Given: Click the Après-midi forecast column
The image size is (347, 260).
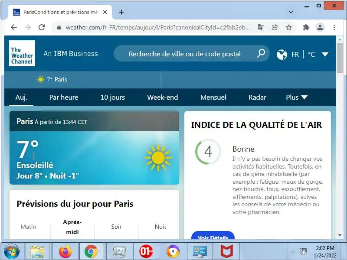Looking at the screenshot, I should click(x=72, y=227).
